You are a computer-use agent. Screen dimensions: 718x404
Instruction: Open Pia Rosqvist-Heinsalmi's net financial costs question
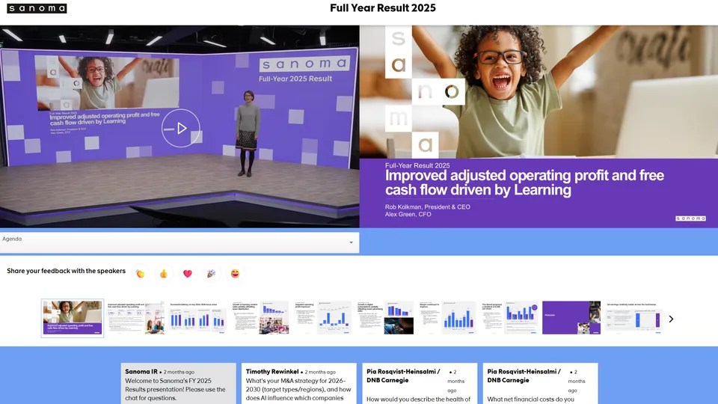[x=540, y=384]
